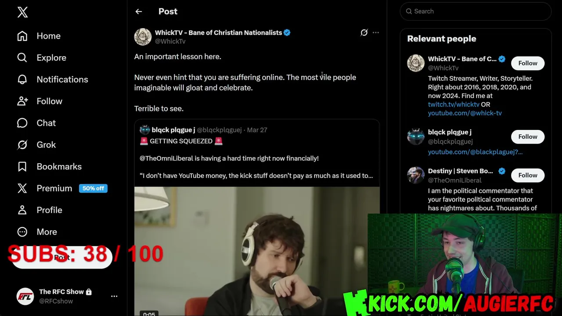Follow Destiny Steven Bonnell account
The width and height of the screenshot is (562, 316).
click(x=528, y=175)
